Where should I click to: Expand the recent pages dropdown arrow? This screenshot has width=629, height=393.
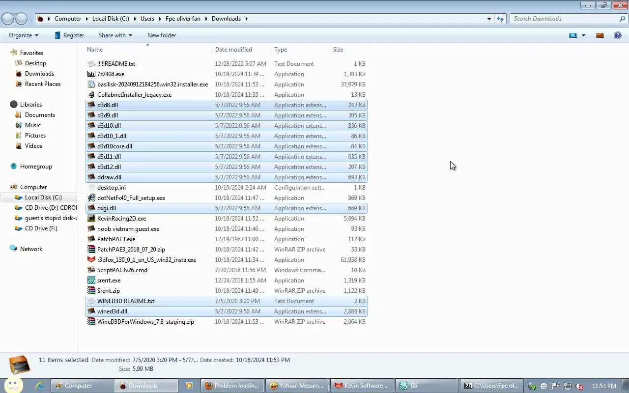coord(31,19)
